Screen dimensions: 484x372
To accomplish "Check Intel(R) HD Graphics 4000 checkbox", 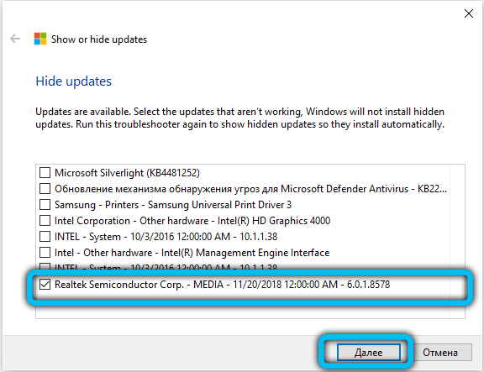I will pyautogui.click(x=45, y=221).
